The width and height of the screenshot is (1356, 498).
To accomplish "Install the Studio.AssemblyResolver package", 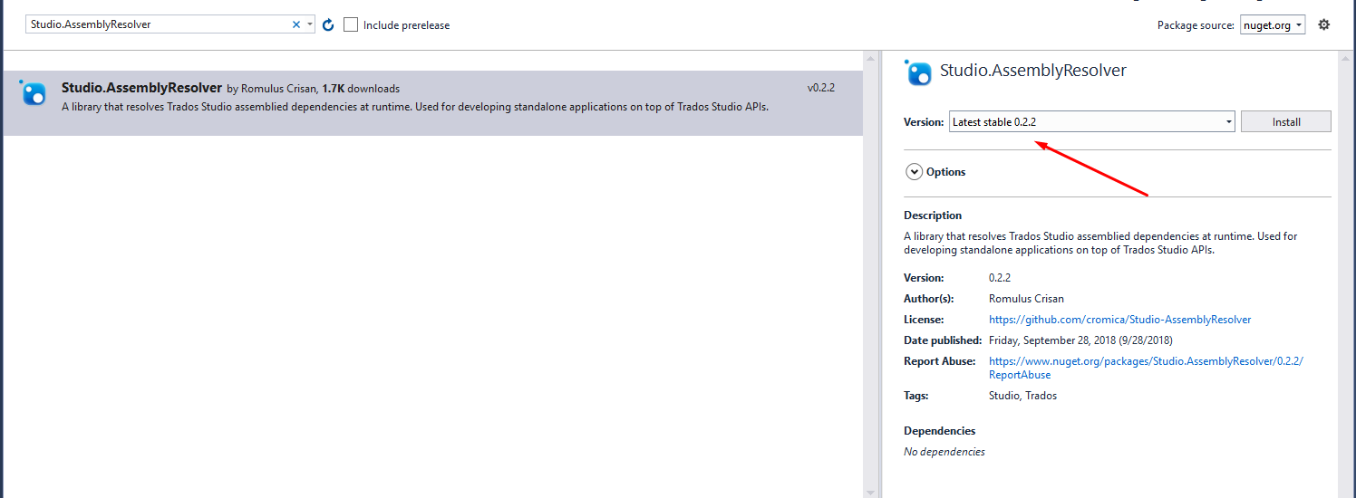I will pos(1285,121).
